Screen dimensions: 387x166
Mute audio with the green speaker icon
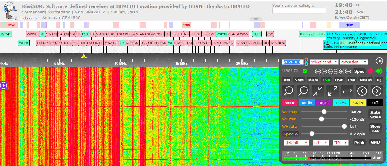(x=379, y=71)
